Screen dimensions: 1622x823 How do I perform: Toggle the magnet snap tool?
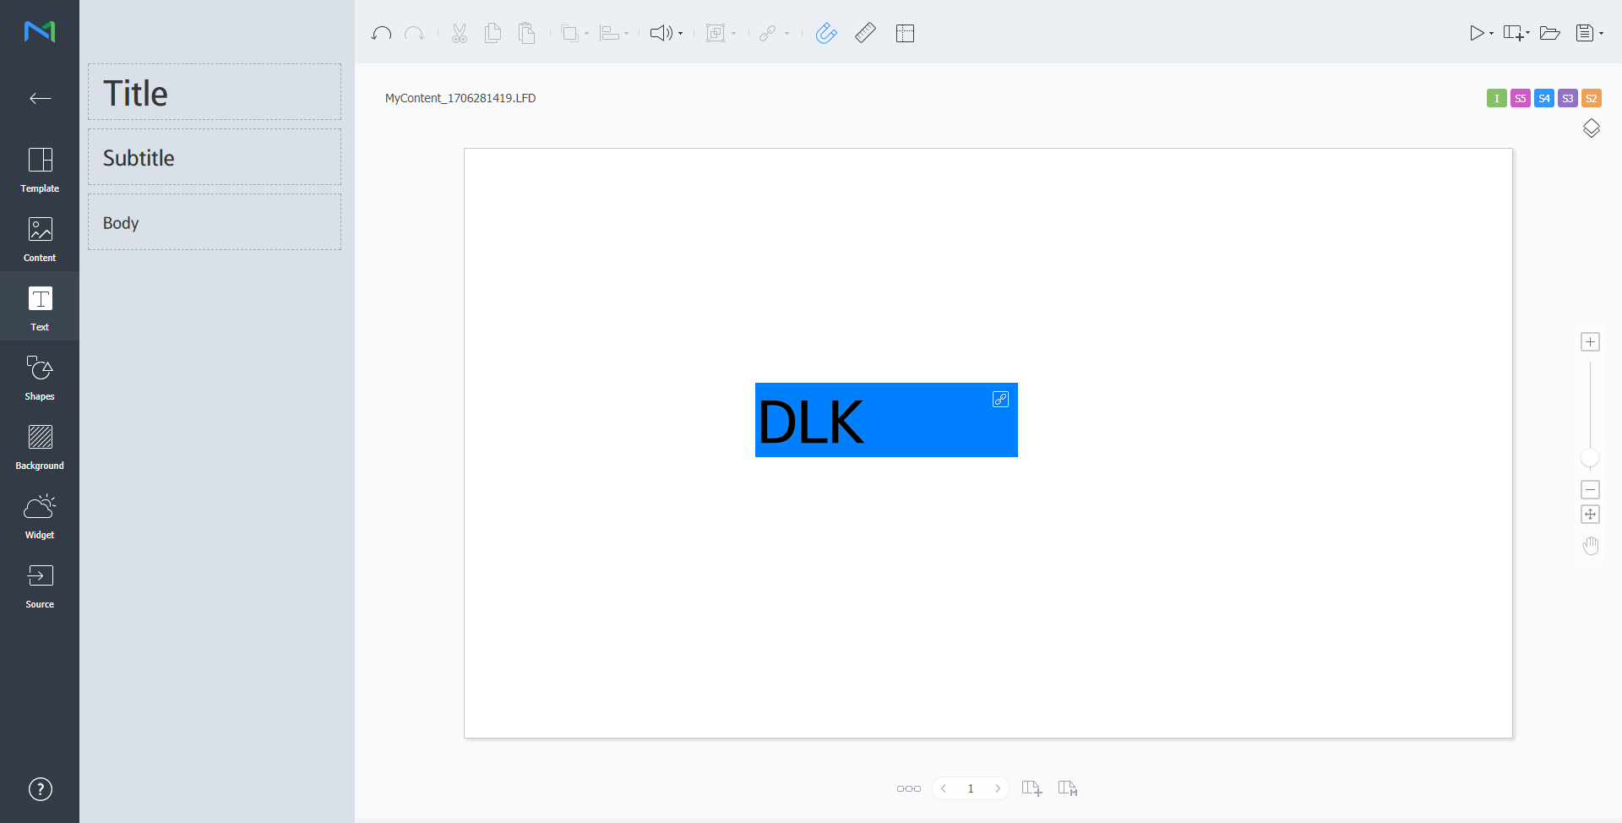point(826,33)
